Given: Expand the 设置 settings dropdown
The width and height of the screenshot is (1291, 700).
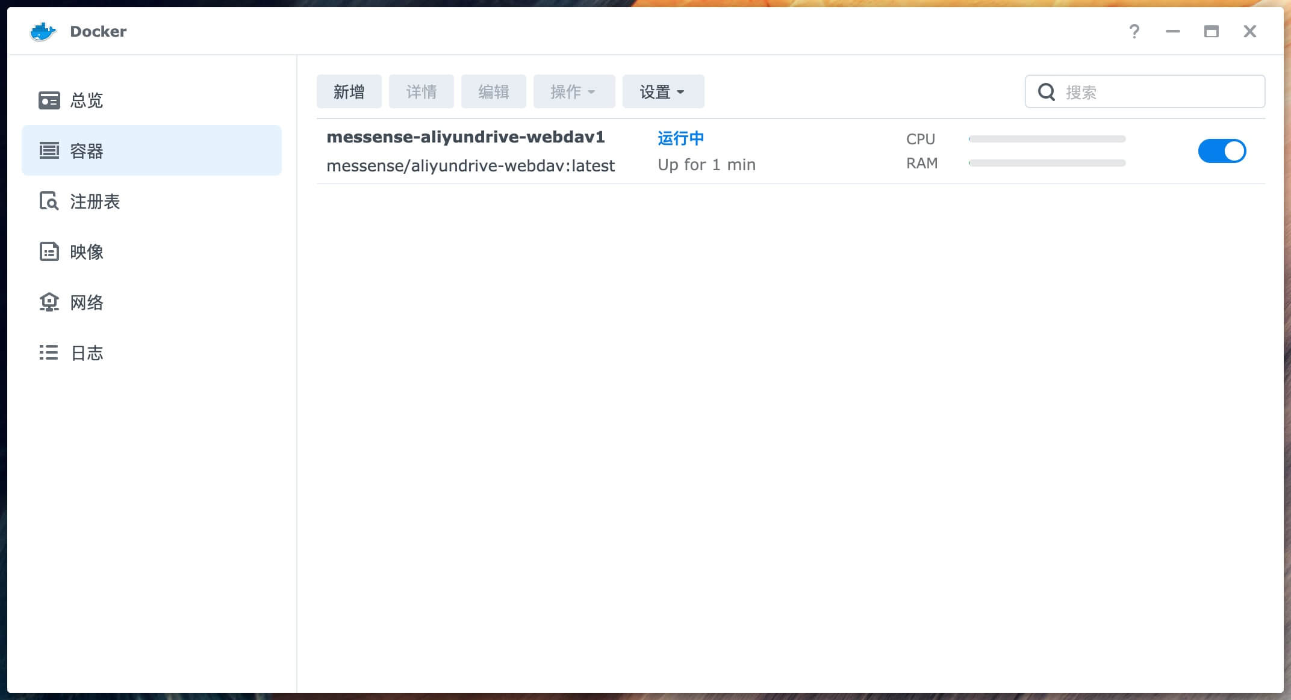Looking at the screenshot, I should (662, 92).
